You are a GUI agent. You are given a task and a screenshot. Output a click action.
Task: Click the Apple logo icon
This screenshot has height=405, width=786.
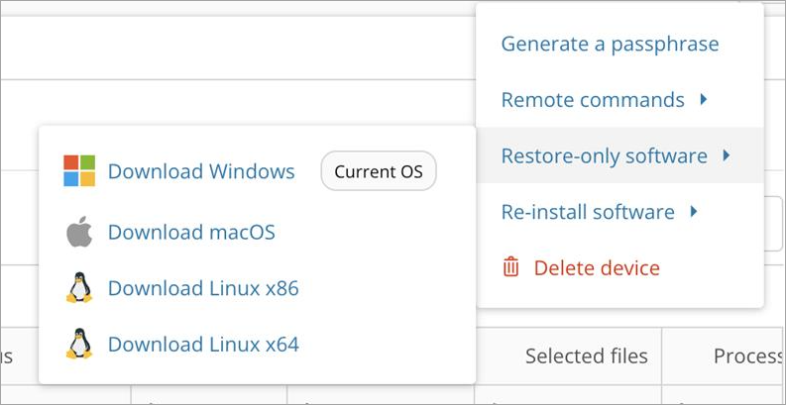(79, 233)
